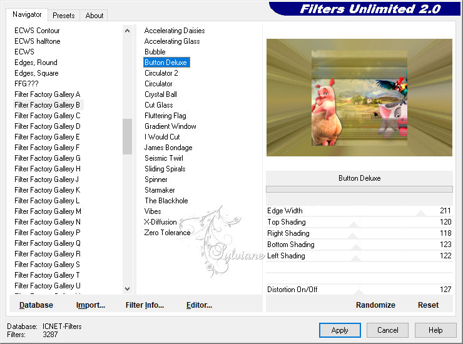
Task: Select Edges, Round category
Action: click(36, 63)
